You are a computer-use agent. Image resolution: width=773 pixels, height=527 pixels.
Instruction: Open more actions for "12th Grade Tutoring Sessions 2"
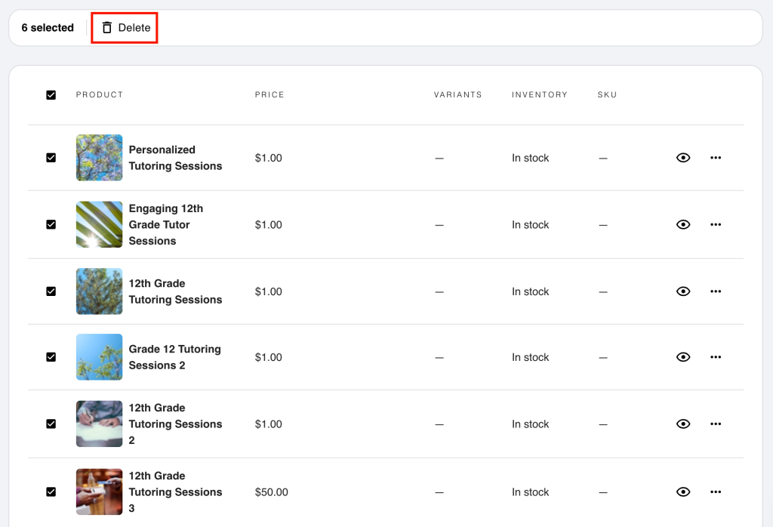715,424
